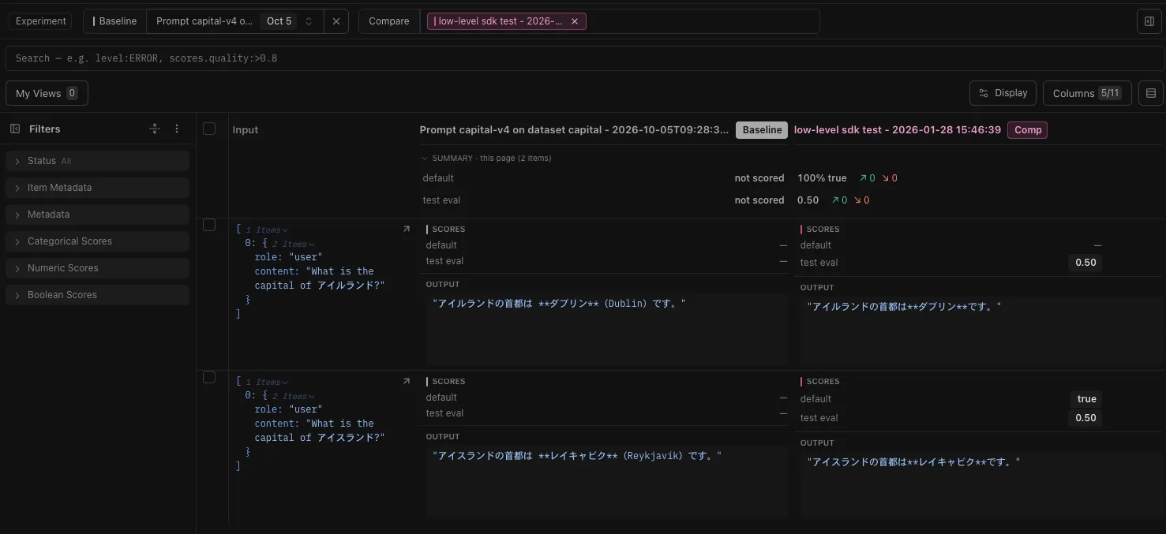Collapse the Filters sidebar panel icon

[x=15, y=129]
